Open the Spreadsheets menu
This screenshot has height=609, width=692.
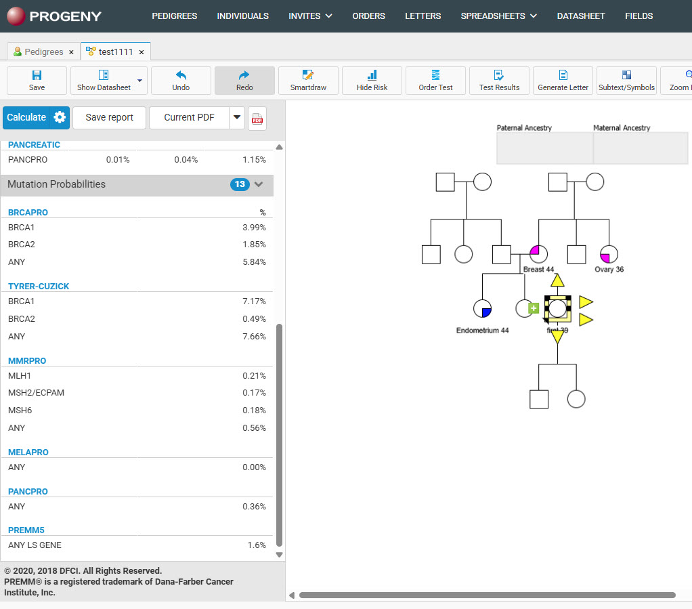click(498, 16)
